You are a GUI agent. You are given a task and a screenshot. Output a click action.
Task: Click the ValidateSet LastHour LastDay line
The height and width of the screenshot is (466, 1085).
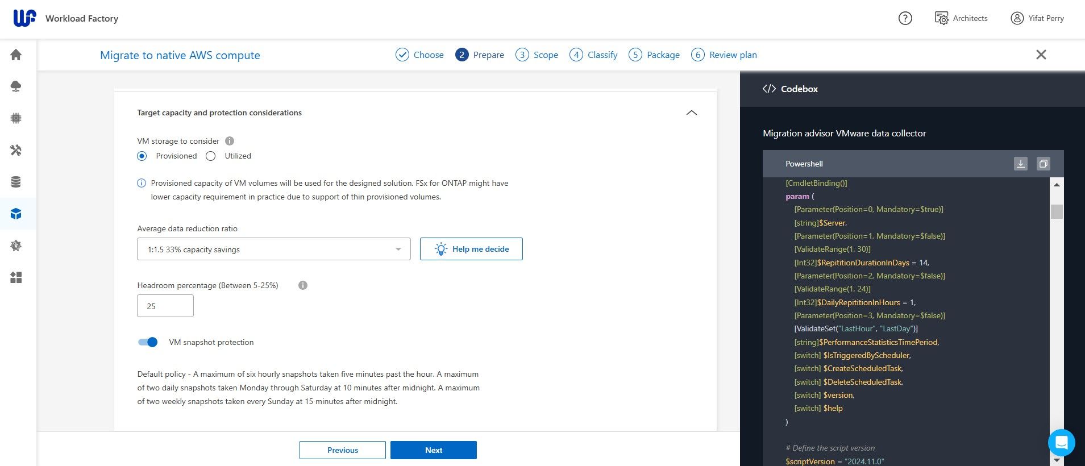point(856,328)
